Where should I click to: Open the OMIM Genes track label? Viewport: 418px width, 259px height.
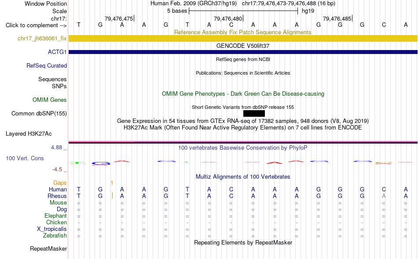pyautogui.click(x=49, y=100)
